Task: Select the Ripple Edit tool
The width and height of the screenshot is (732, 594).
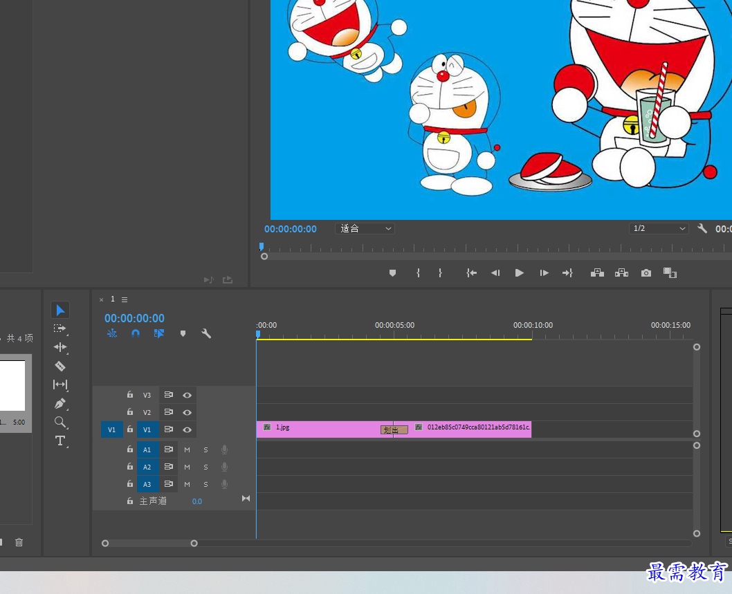Action: [x=60, y=347]
